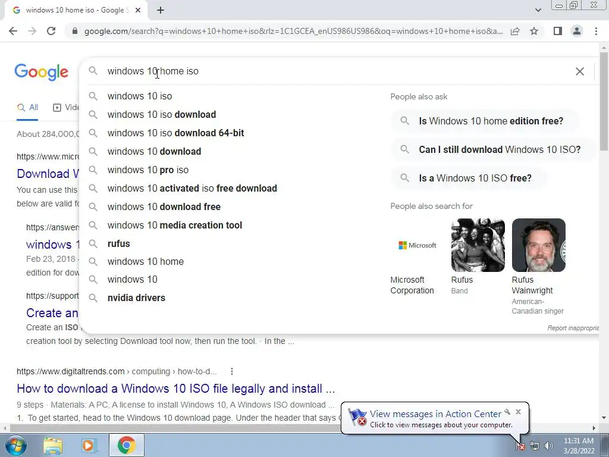This screenshot has height=457, width=609.
Task: View site information padlock icon
Action: [x=75, y=31]
